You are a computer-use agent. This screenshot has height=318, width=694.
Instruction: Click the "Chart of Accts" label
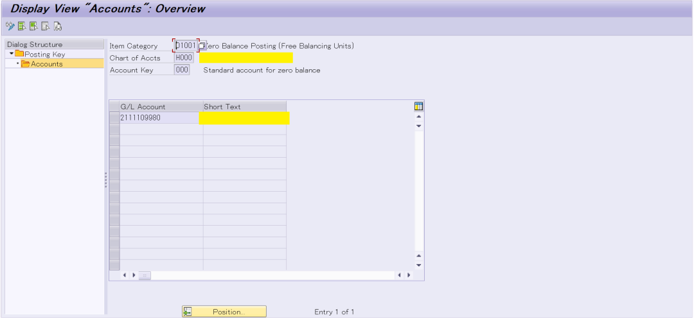[135, 58]
